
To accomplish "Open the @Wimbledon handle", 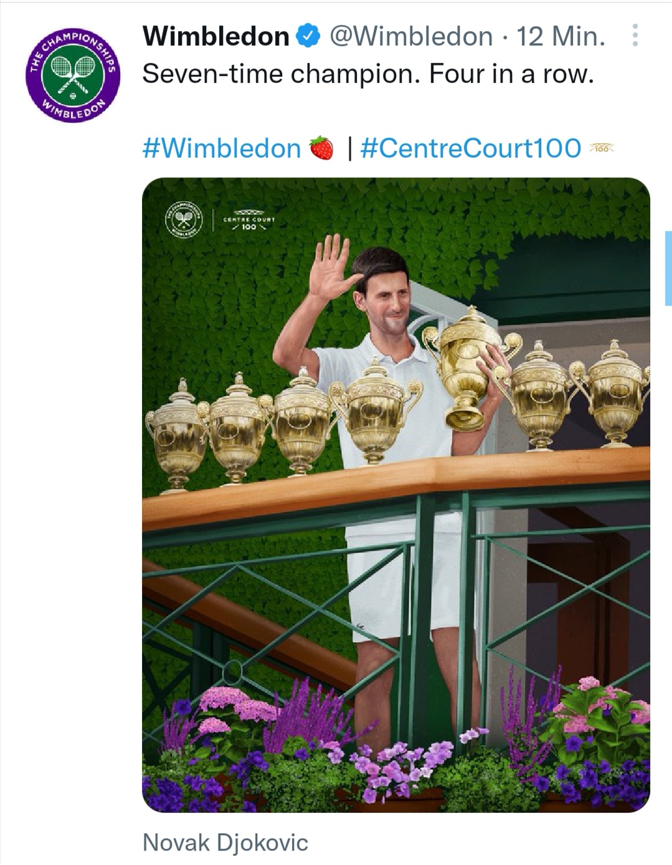I will click(x=410, y=36).
